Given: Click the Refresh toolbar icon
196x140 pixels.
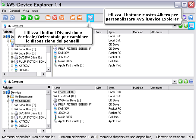Looking at the screenshot, I should [12, 18].
